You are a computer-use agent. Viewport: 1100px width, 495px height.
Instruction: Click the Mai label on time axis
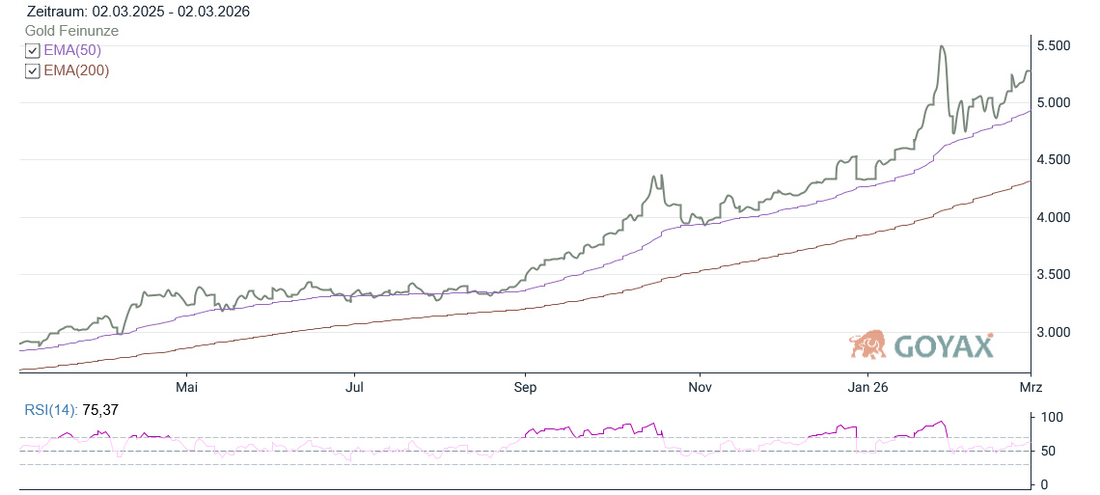(186, 387)
